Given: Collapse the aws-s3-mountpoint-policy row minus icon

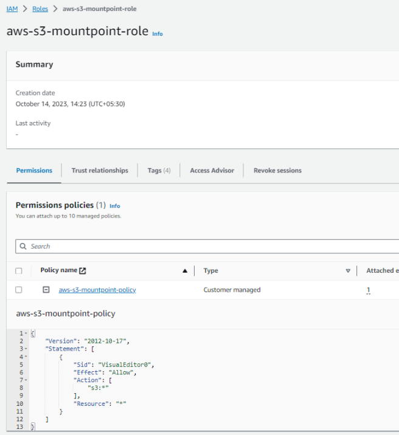Looking at the screenshot, I should 46,290.
